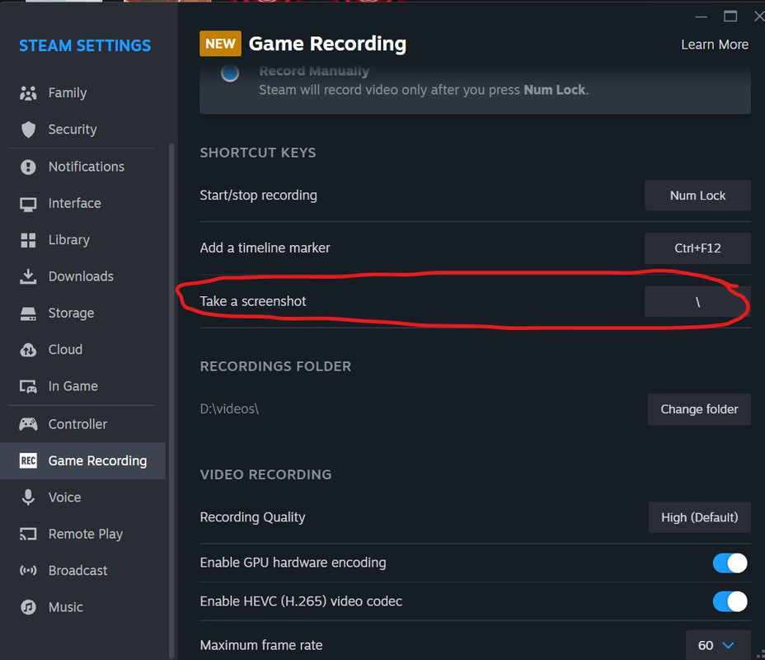765x660 pixels.
Task: Click the Maximum frame rate label
Action: [x=261, y=645]
